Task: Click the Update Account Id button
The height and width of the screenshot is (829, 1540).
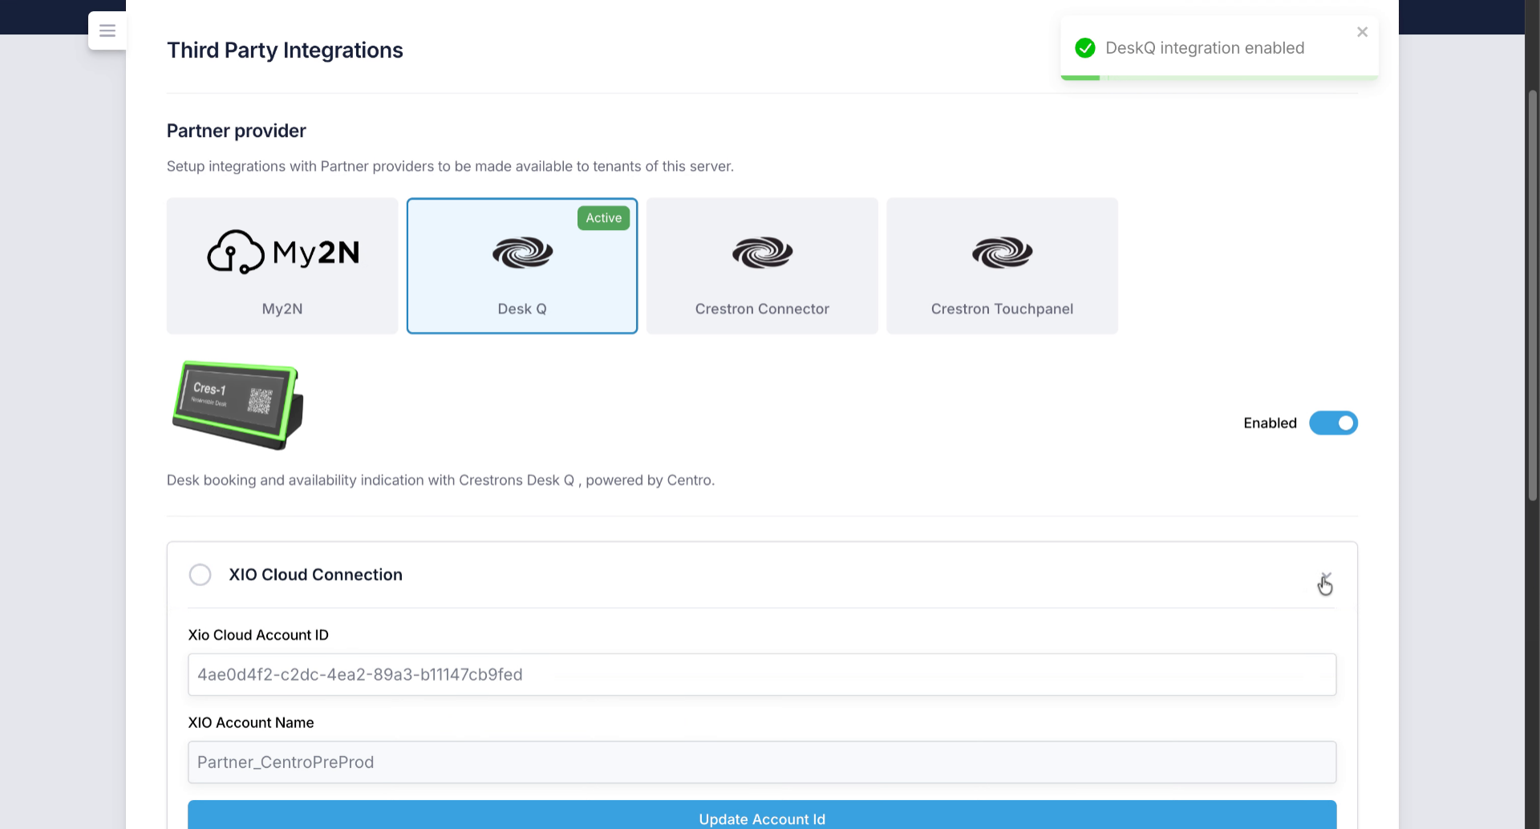Action: click(x=761, y=818)
